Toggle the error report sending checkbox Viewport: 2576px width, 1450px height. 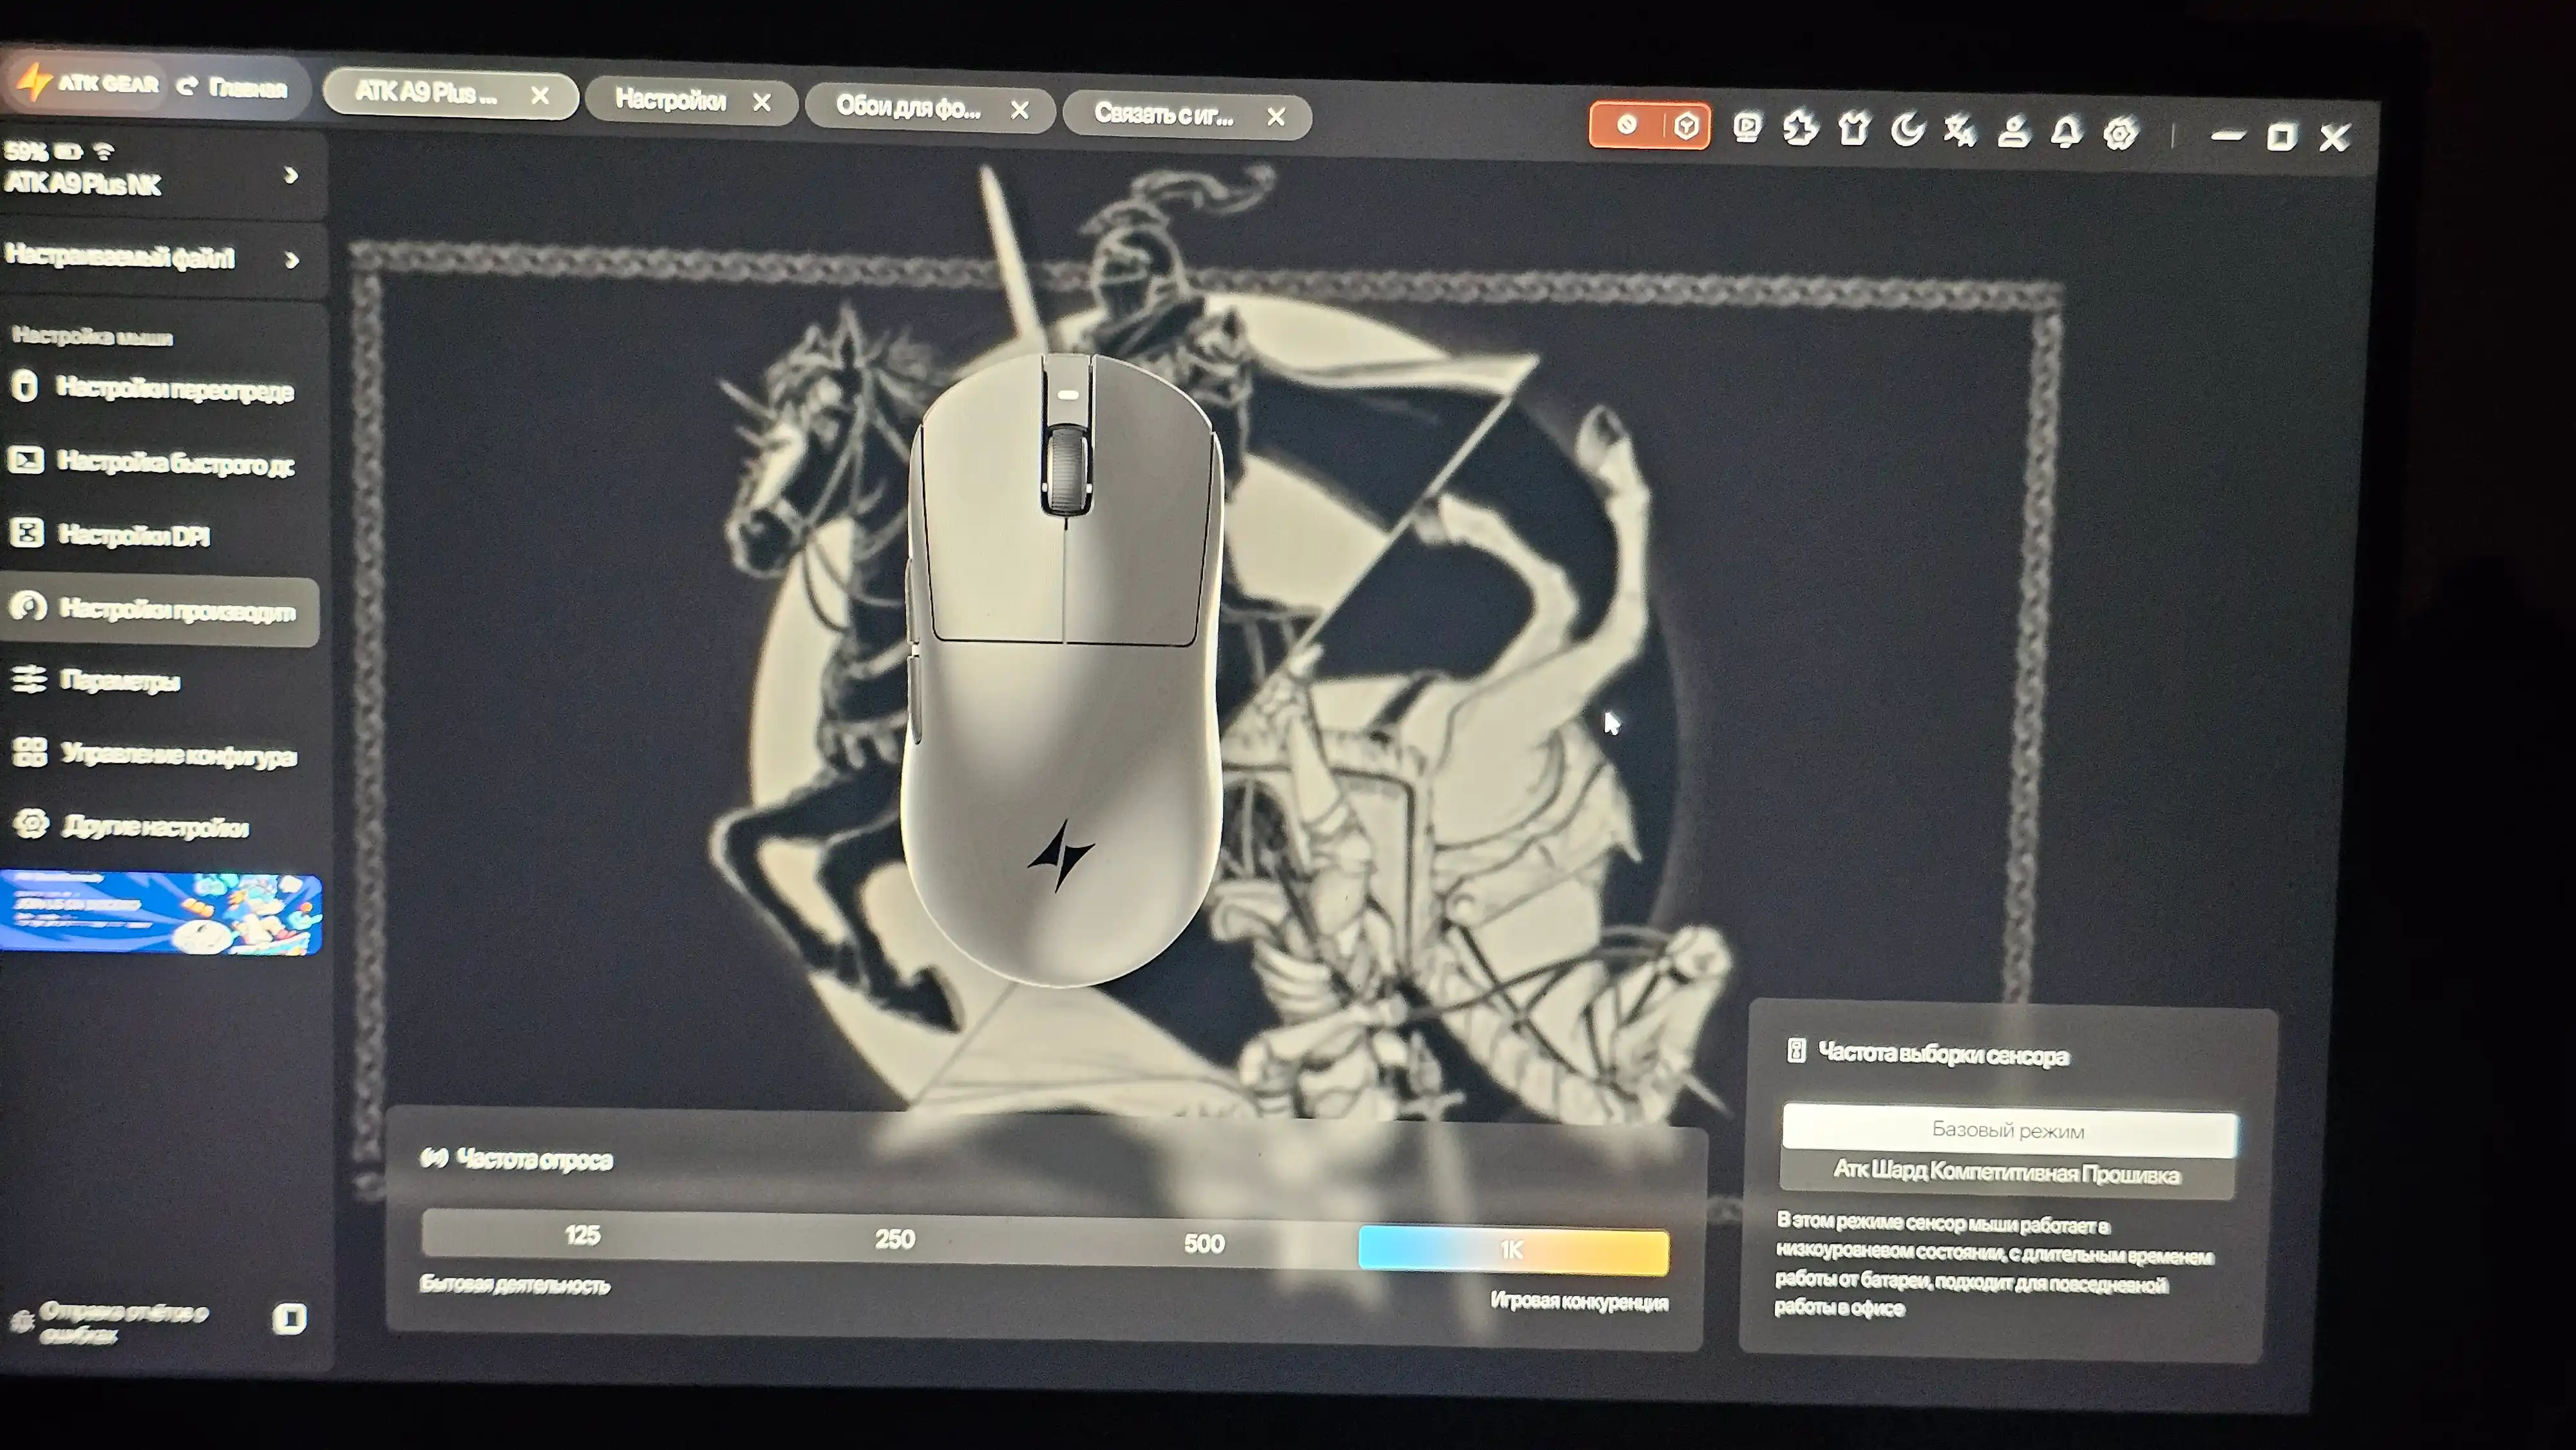[289, 1318]
